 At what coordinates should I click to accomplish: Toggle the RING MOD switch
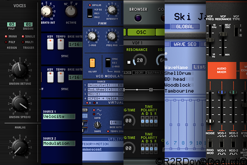[210, 143]
